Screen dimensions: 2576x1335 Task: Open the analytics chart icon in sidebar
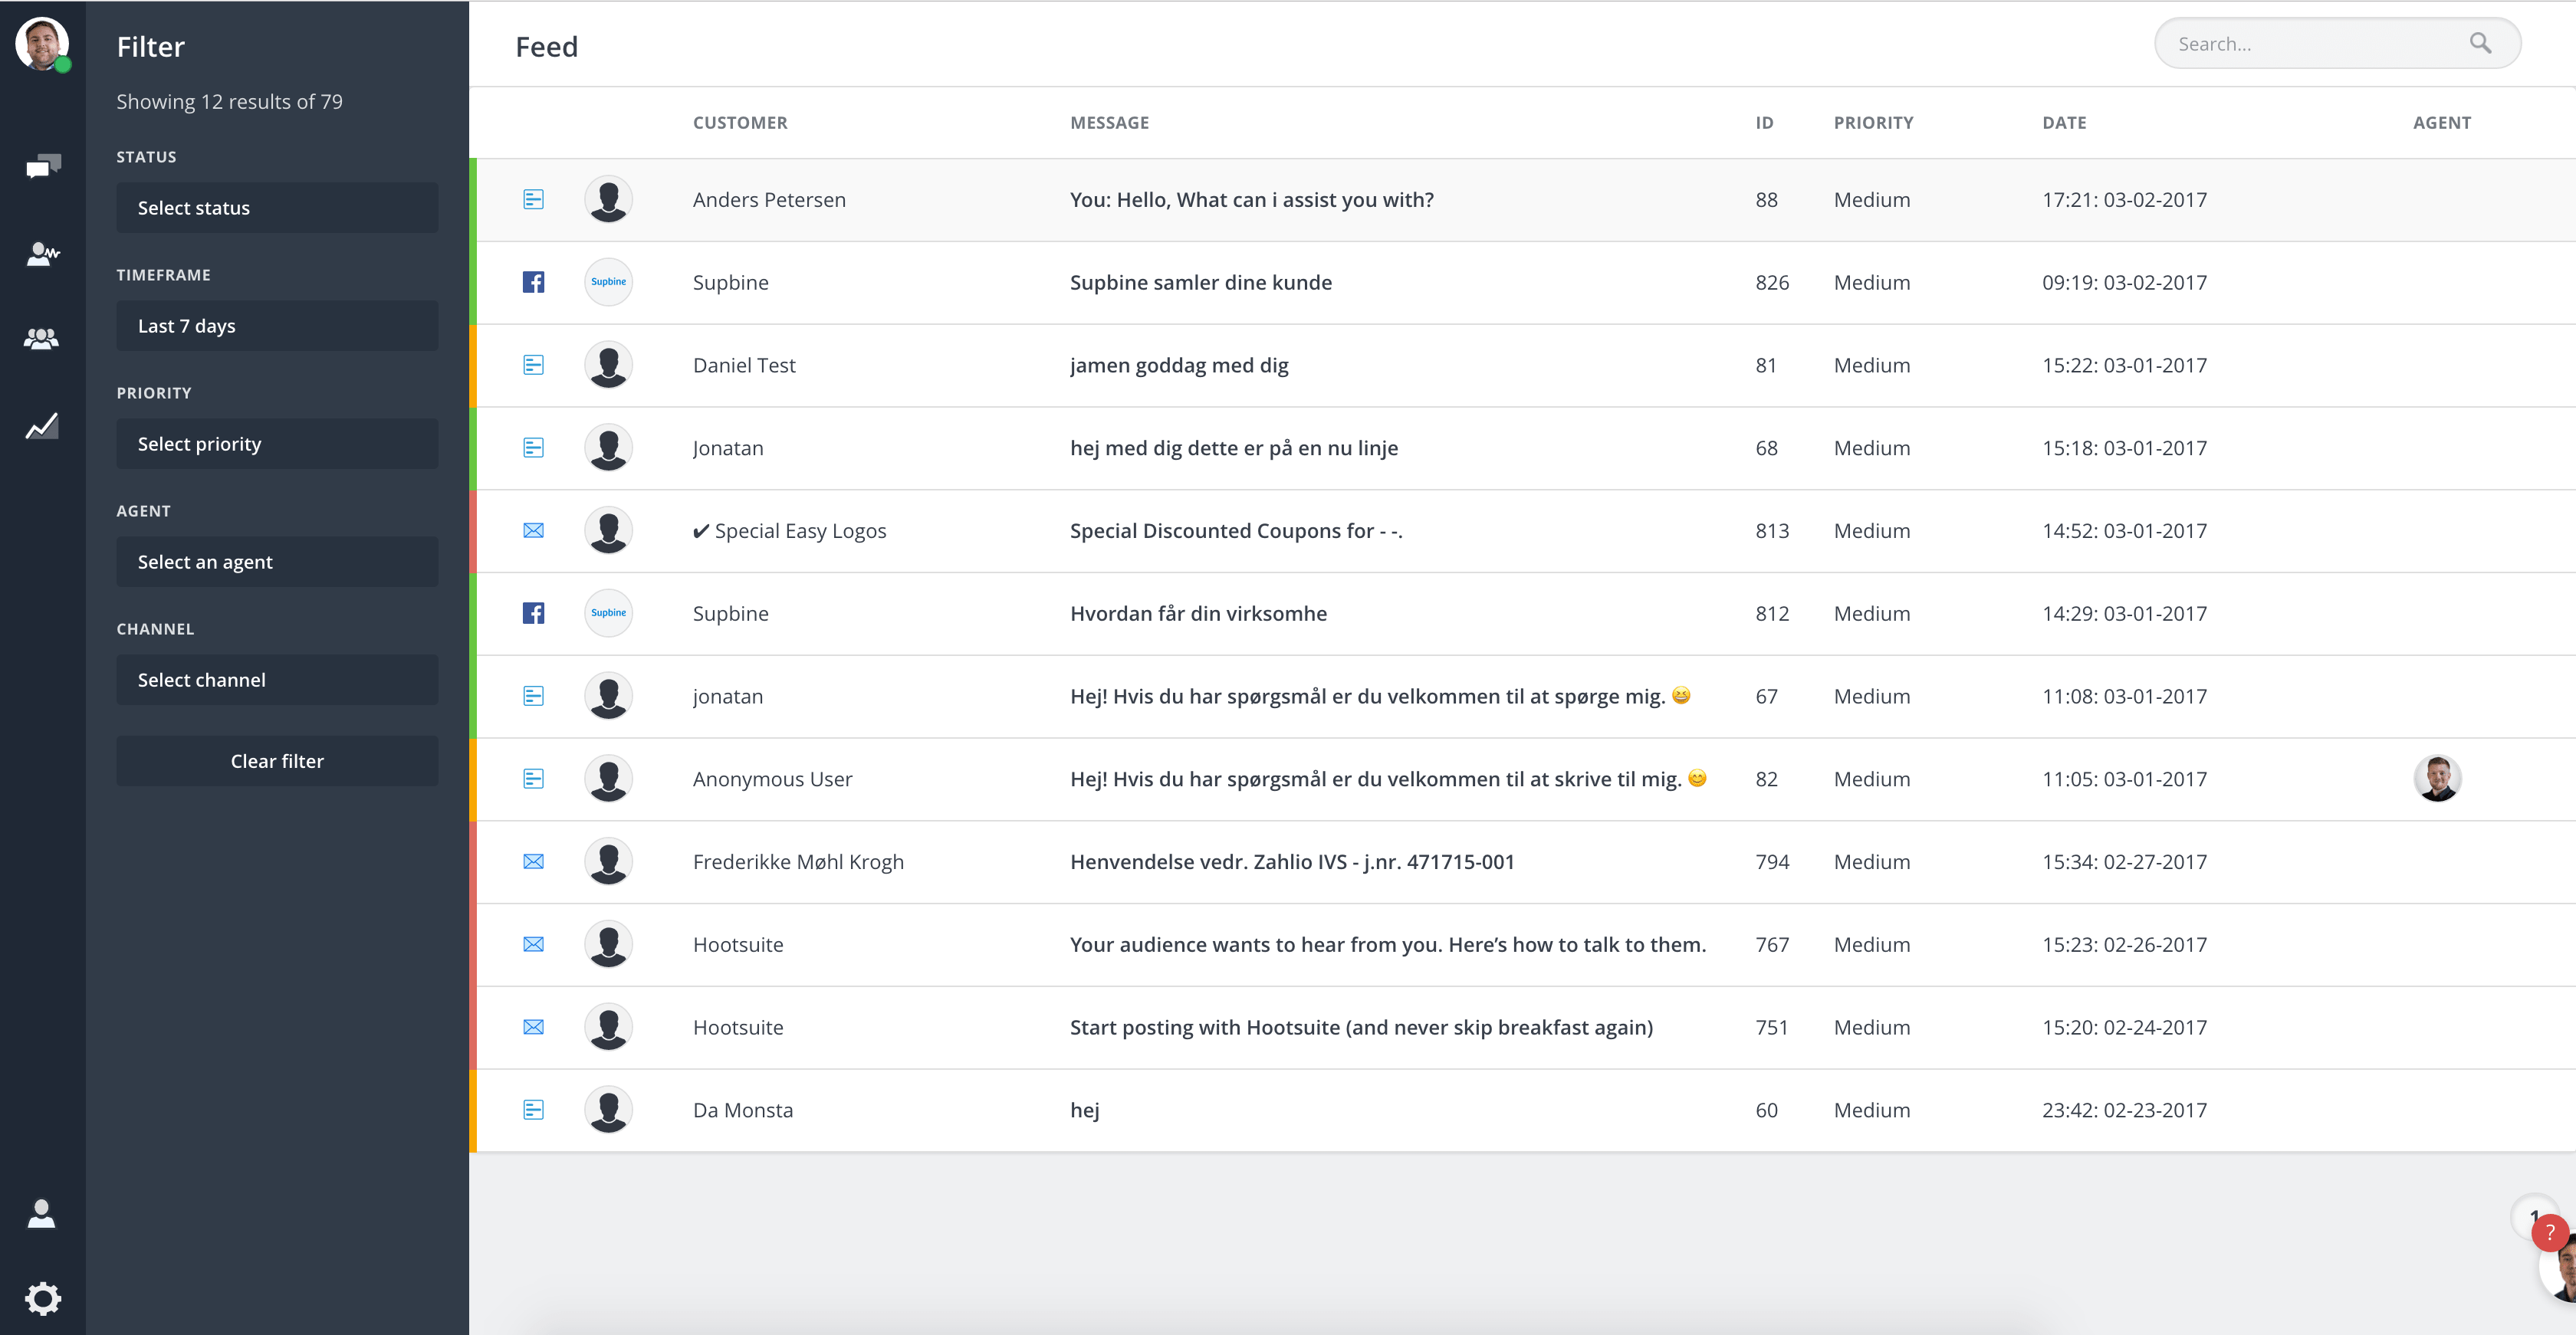(x=42, y=425)
